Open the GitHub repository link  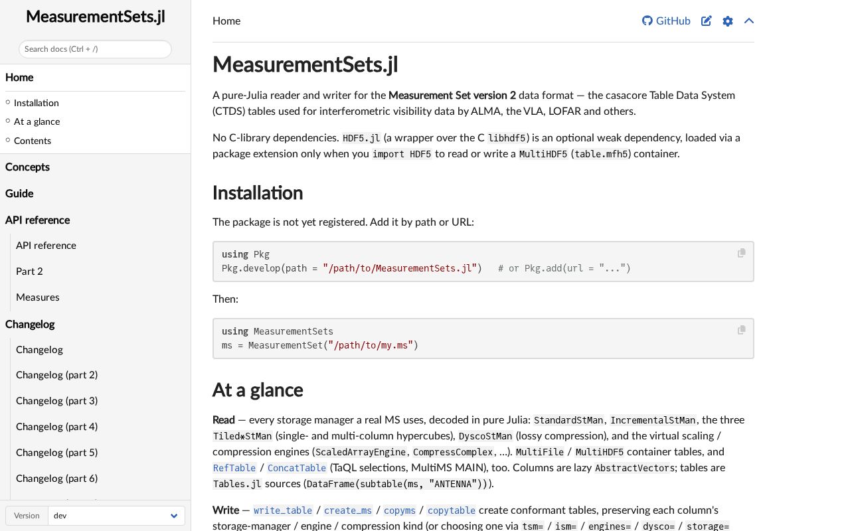click(x=666, y=21)
